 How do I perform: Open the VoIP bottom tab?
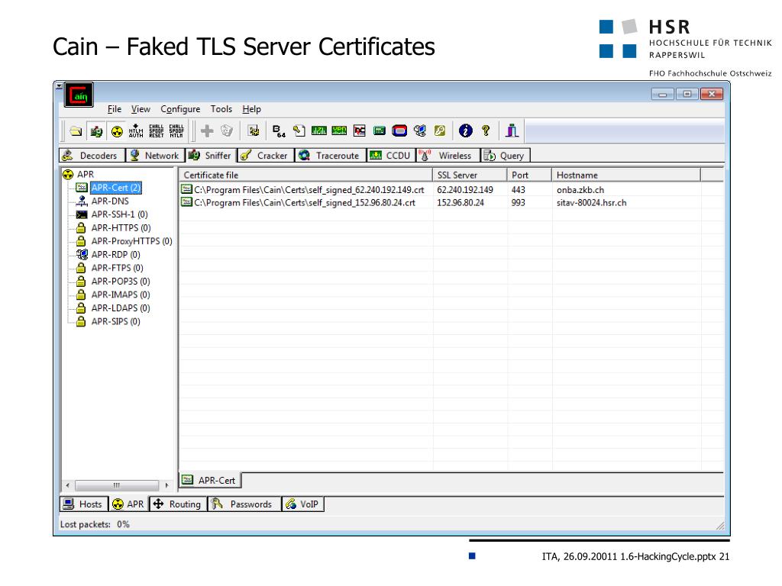302,504
